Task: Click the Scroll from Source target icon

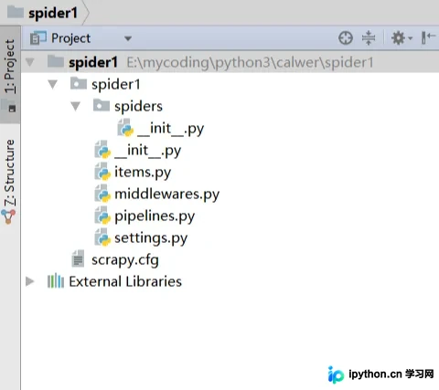Action: pos(346,38)
